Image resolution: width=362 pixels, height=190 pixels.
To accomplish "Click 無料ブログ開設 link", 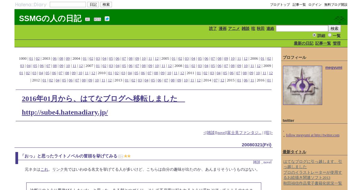I will coord(336,5).
